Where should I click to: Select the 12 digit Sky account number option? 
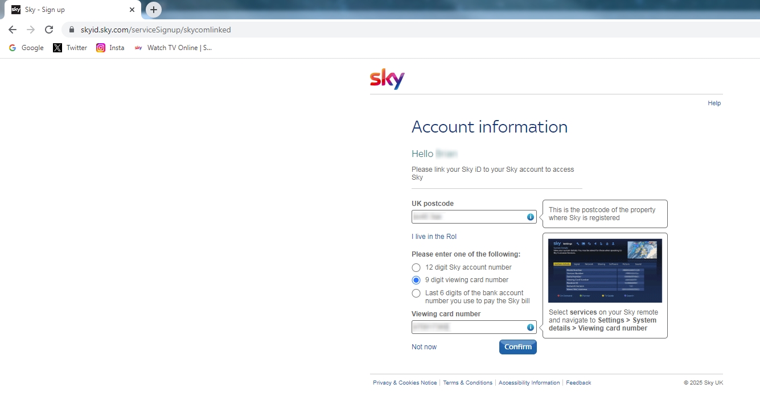(x=416, y=267)
